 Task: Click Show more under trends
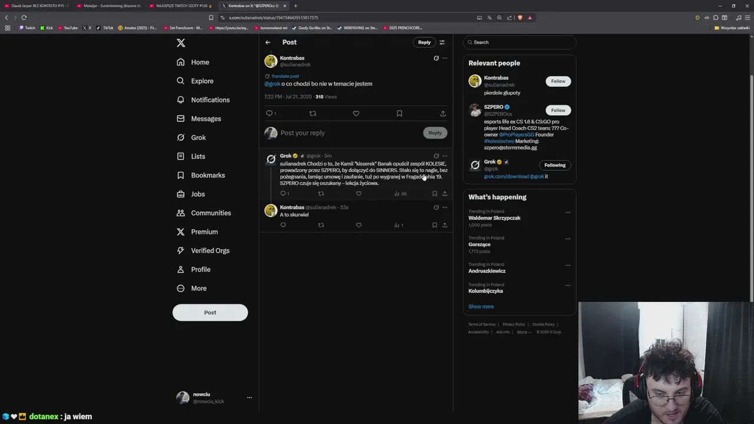tap(481, 307)
